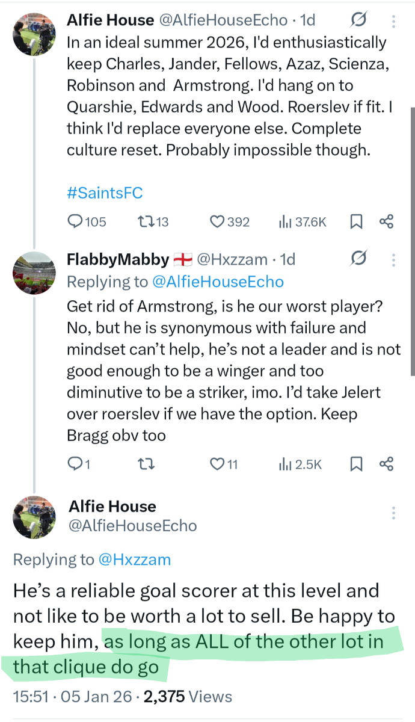Share FlabbyMabby's reply
Screen dimensions: 415x722
387,464
